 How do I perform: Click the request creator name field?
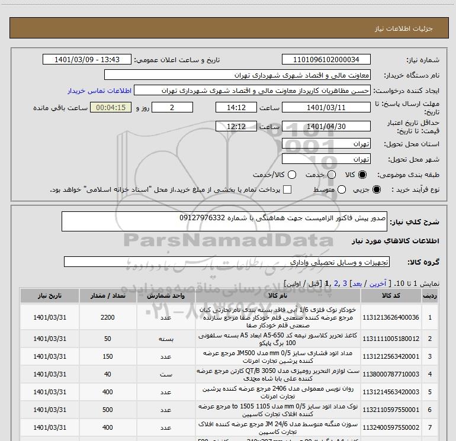point(252,91)
